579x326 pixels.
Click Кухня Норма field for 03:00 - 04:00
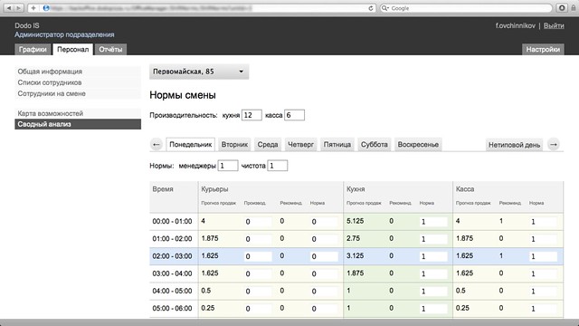433,273
